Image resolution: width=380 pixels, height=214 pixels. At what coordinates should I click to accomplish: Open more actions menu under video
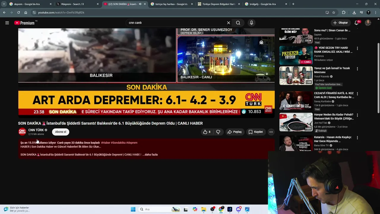(x=271, y=132)
